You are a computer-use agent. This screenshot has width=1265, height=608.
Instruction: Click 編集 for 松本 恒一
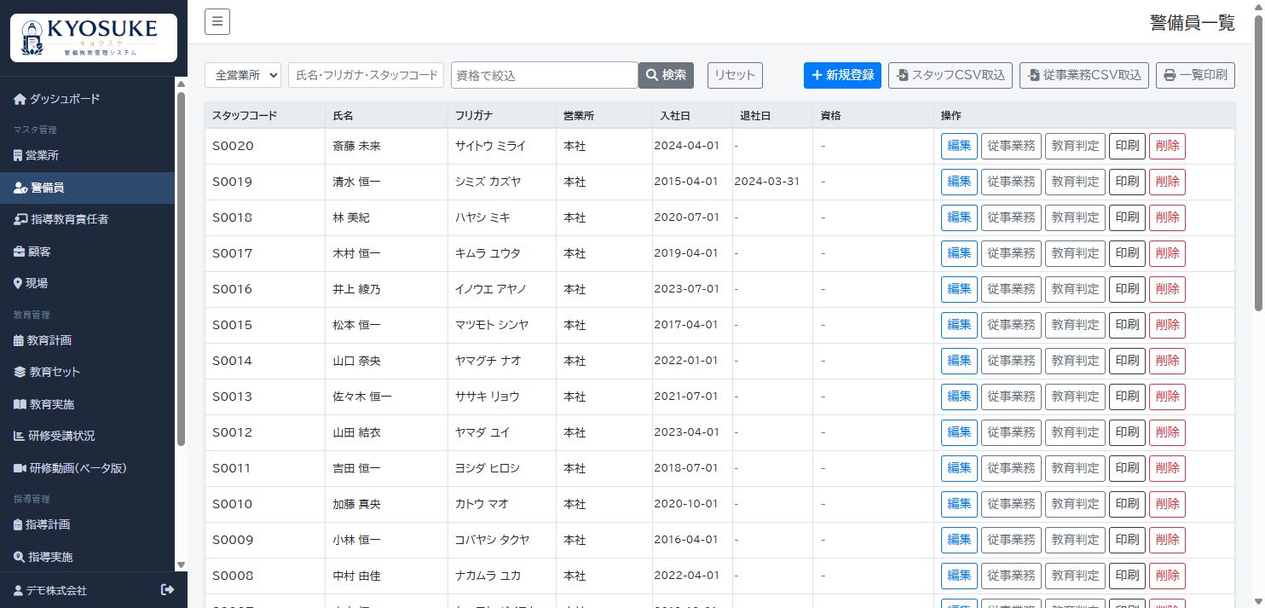coord(959,325)
